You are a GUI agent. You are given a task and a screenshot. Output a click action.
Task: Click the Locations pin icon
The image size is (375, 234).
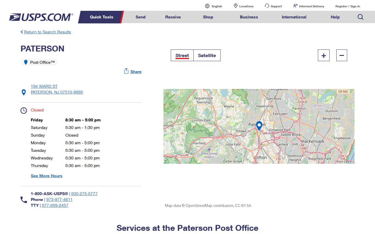pyautogui.click(x=236, y=6)
